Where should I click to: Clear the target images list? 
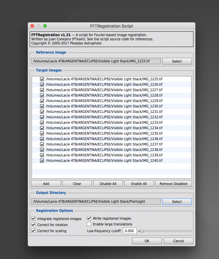[77, 184]
